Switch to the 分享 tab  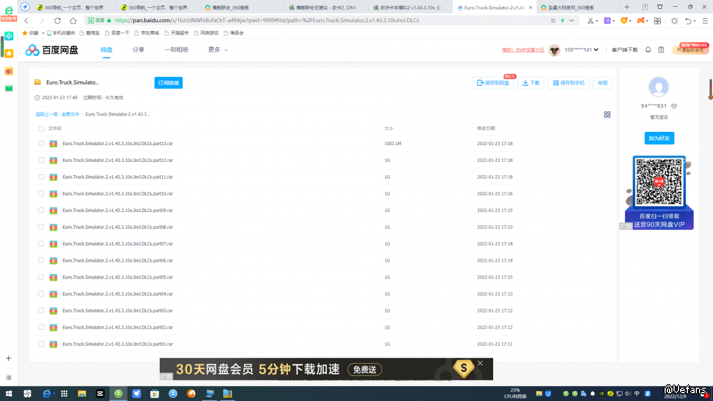[x=138, y=49]
